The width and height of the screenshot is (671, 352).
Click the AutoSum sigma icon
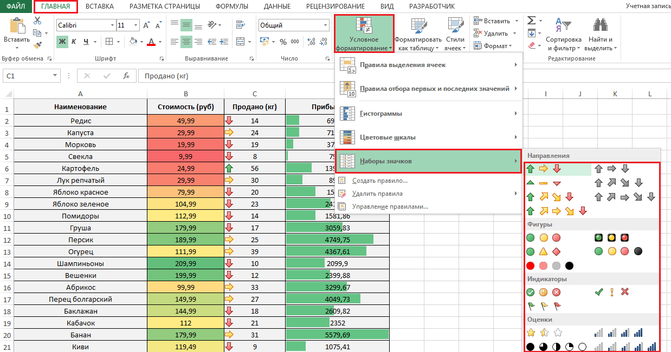pyautogui.click(x=531, y=21)
